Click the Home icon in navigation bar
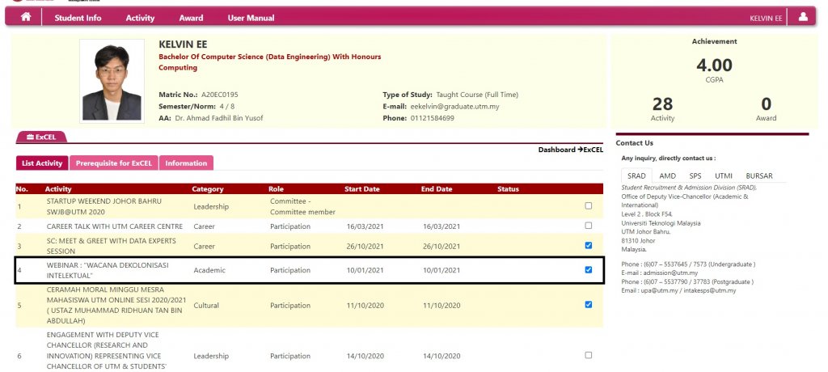This screenshot has width=828, height=372. pos(26,18)
